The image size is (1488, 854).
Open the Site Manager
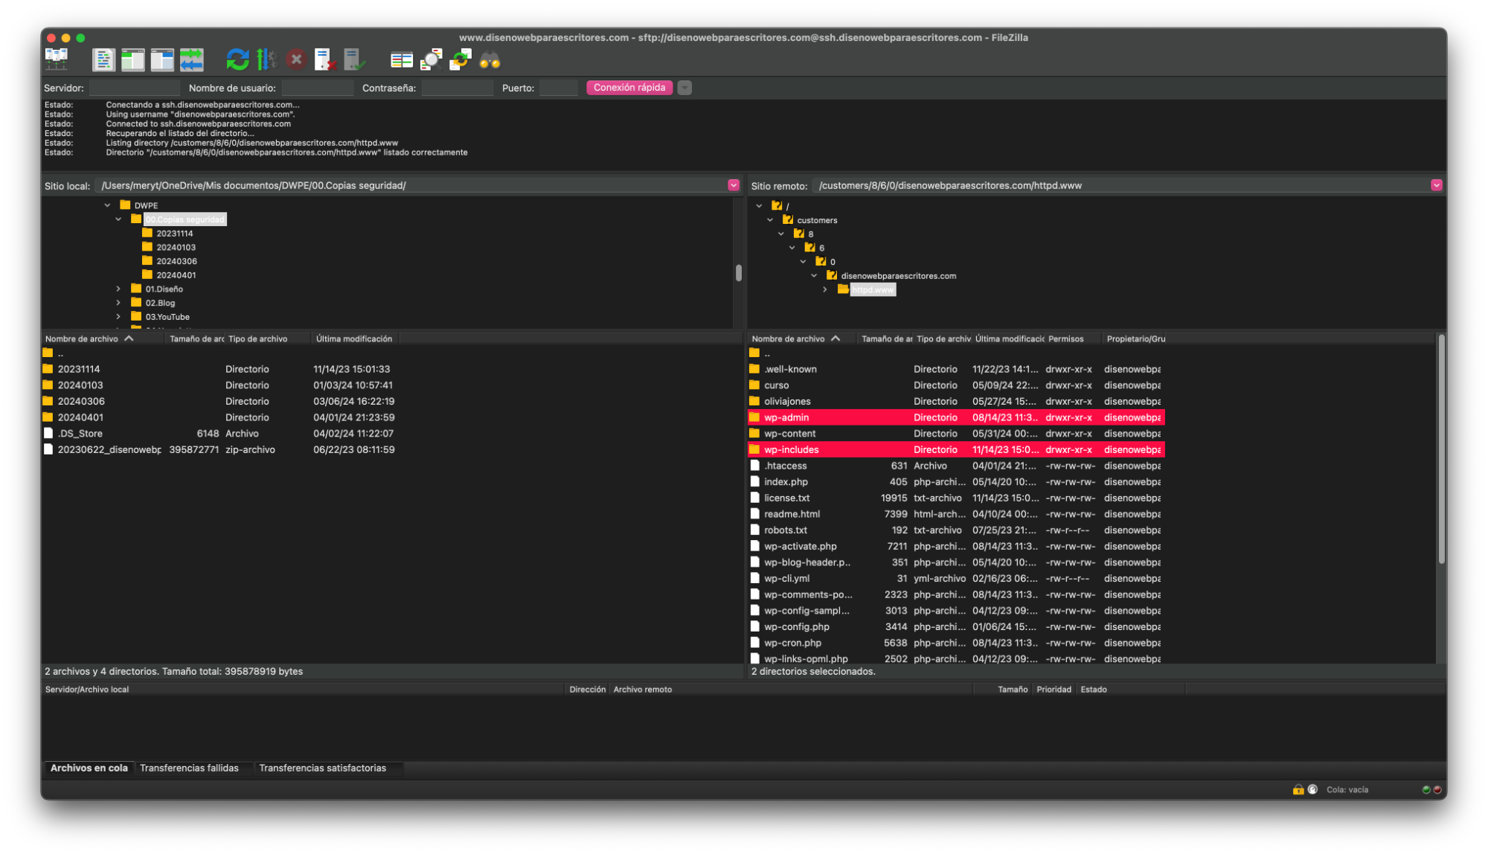(57, 59)
